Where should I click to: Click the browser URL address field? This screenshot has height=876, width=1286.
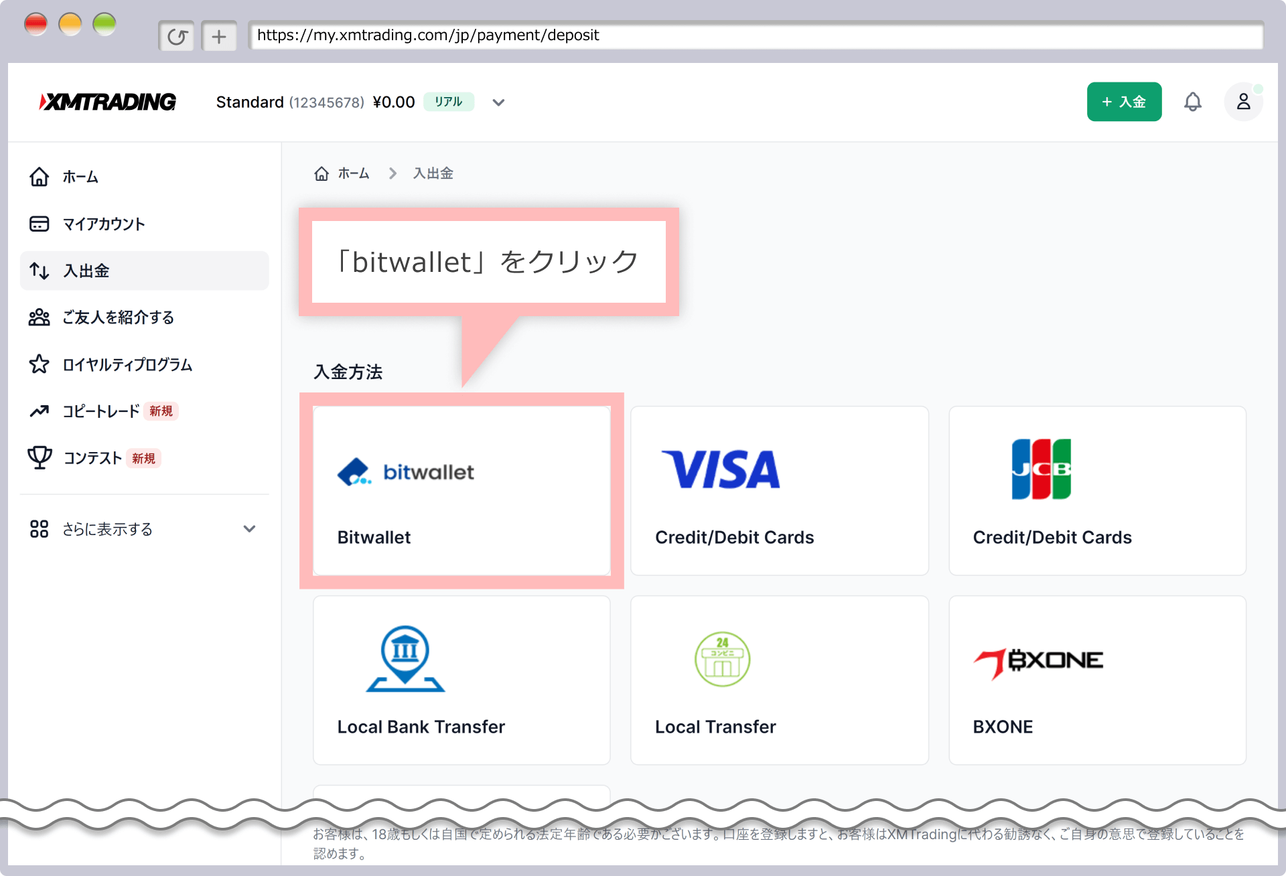pos(756,35)
